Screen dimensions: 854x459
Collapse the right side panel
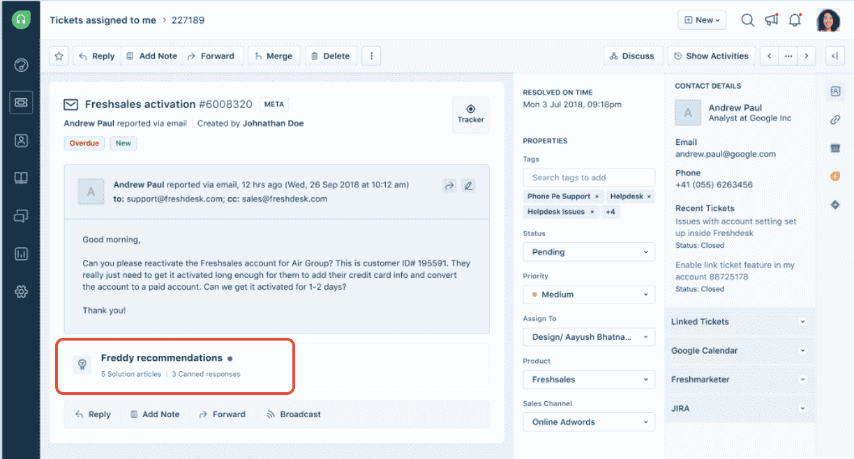[834, 56]
